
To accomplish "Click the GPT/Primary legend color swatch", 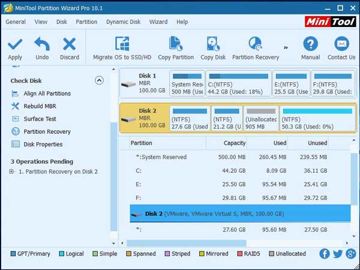I will tap(13, 254).
